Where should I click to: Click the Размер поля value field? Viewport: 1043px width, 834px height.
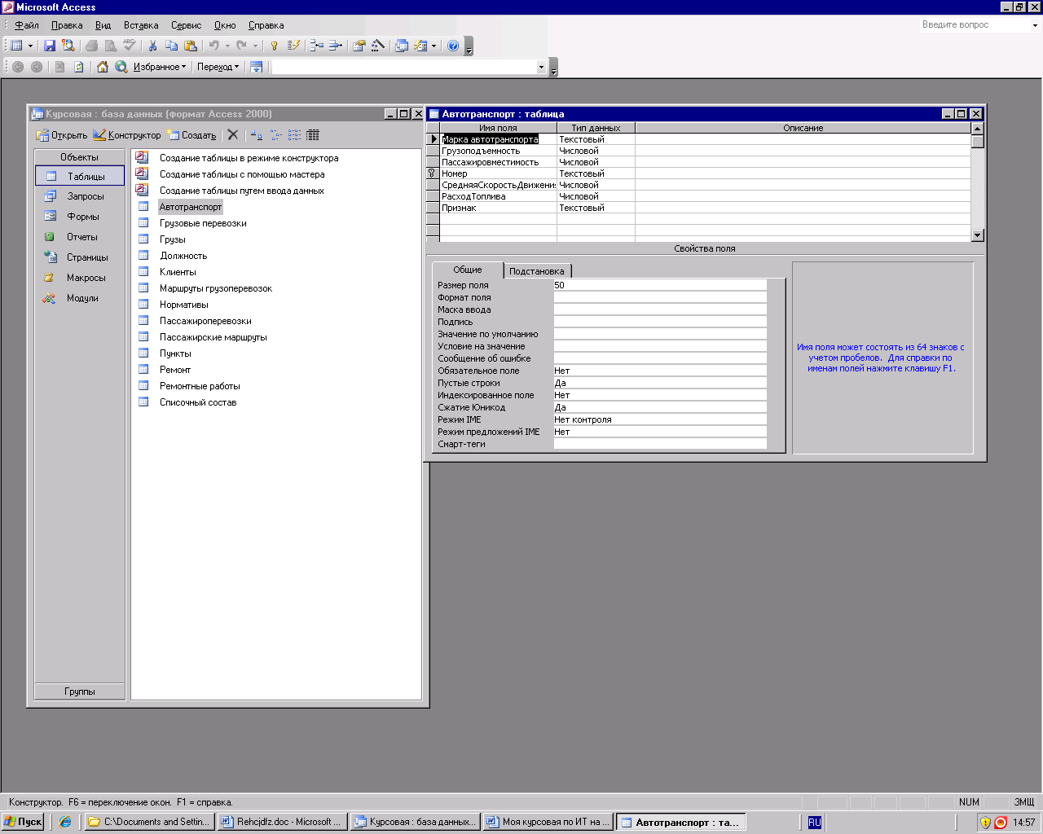(659, 285)
